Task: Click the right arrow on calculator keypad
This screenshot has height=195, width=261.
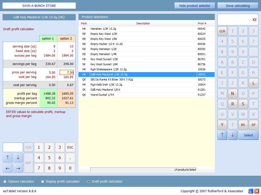Action: (18, 168)
